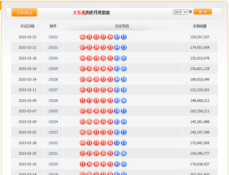Open draw number 15027 link
This screenshot has width=229, height=175.
coord(53,90)
